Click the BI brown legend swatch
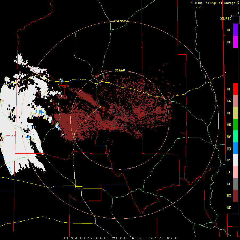Image resolution: width=240 pixels, height=240 pixels. pos(235,196)
